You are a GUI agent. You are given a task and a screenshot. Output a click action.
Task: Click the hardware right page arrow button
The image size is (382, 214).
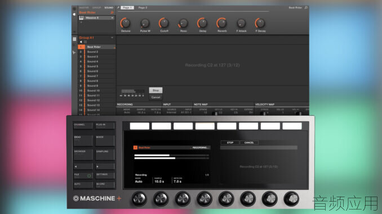[105, 166]
